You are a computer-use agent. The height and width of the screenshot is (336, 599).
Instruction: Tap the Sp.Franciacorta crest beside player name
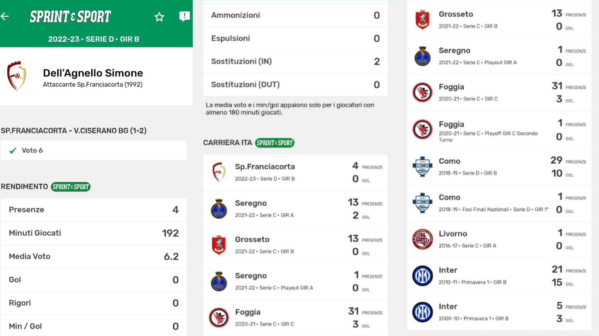(17, 76)
